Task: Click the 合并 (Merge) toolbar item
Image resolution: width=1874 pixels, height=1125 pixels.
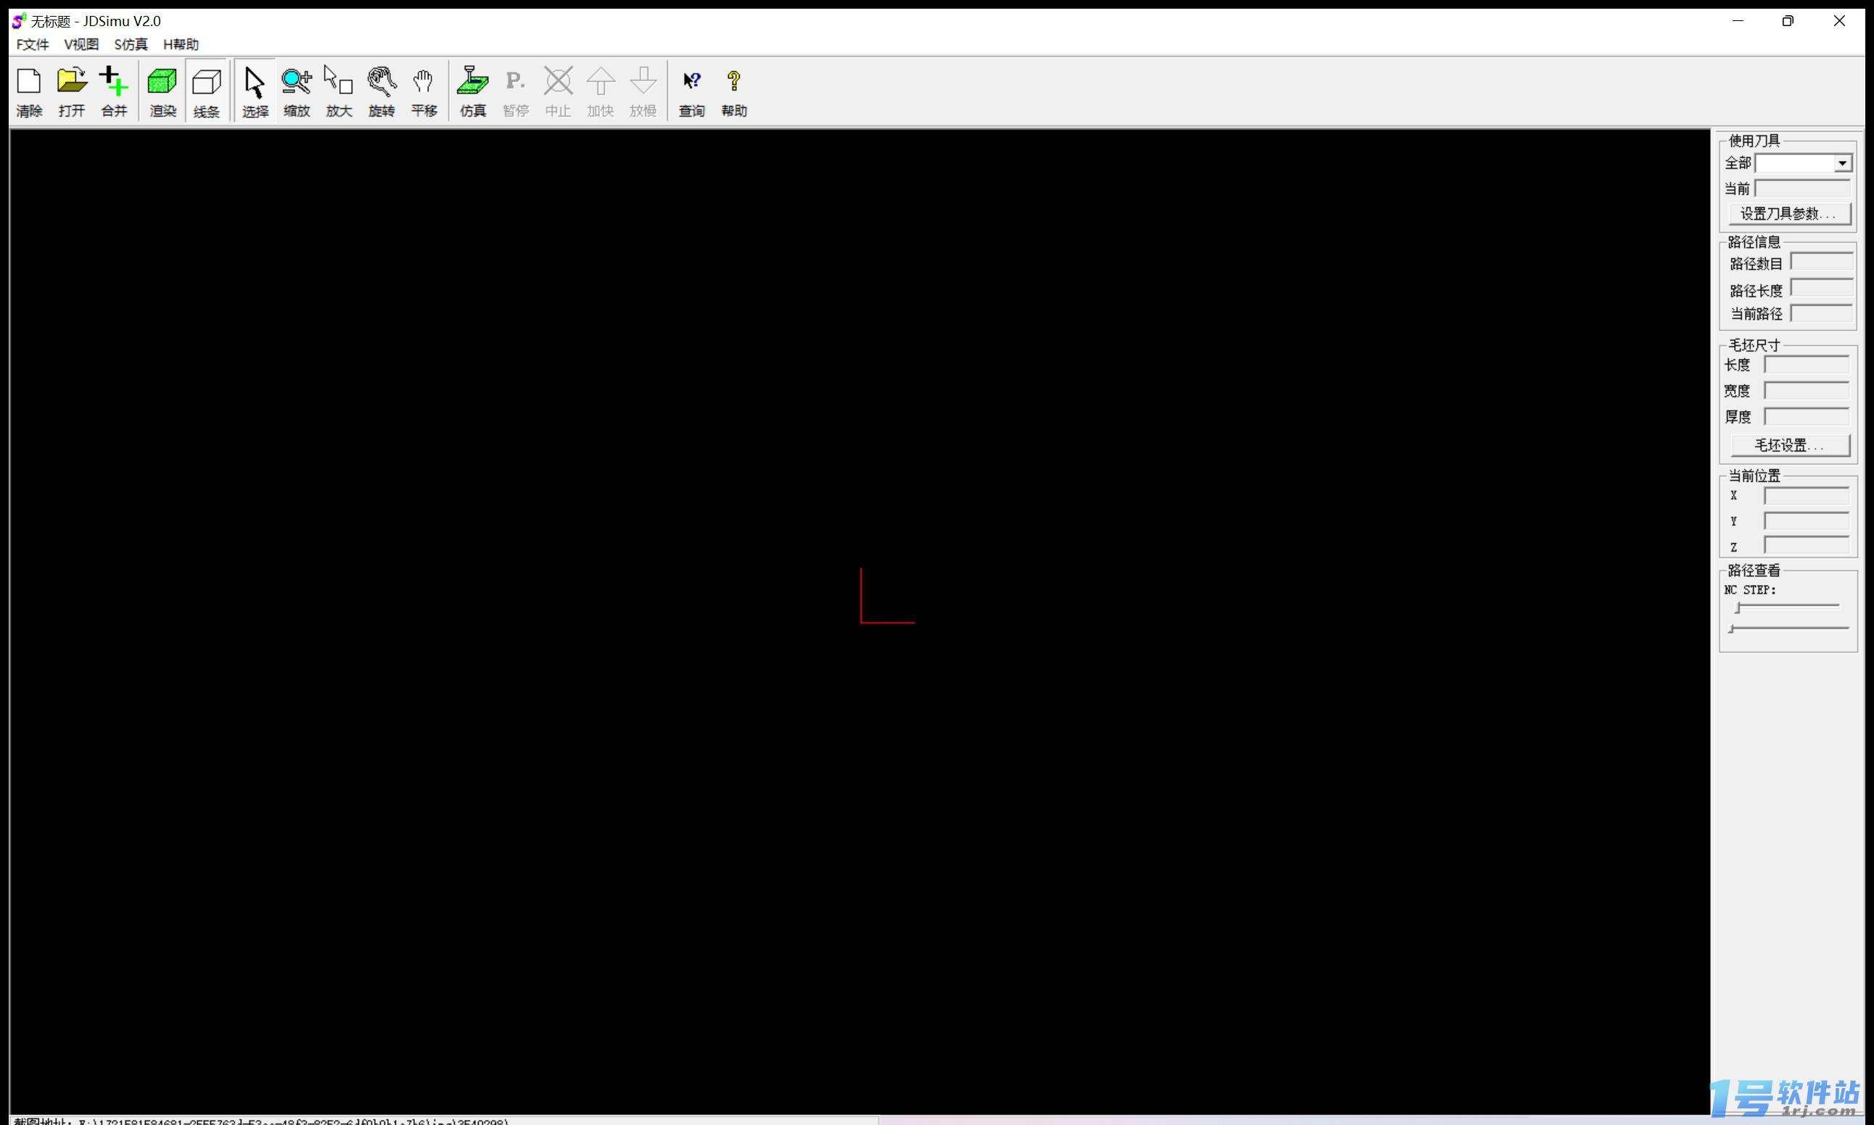Action: coord(115,91)
